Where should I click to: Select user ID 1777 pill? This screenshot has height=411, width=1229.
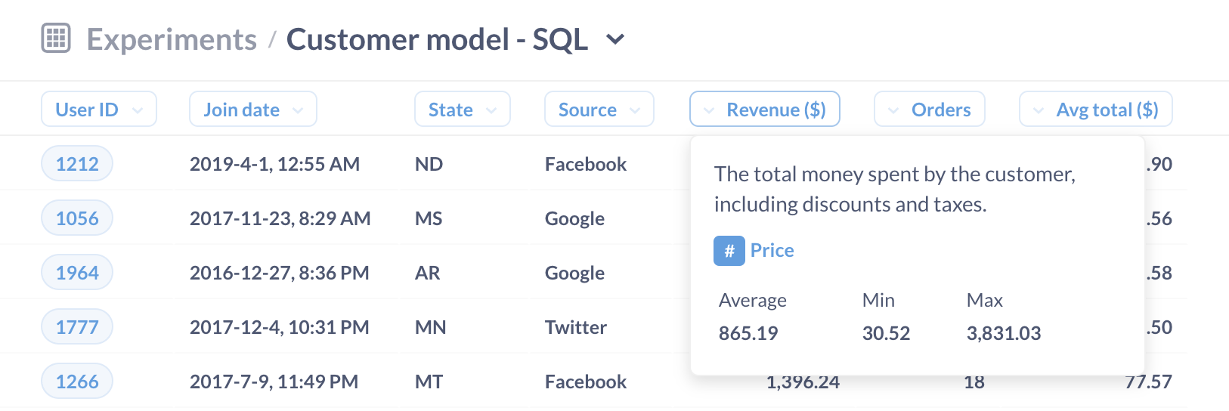77,327
